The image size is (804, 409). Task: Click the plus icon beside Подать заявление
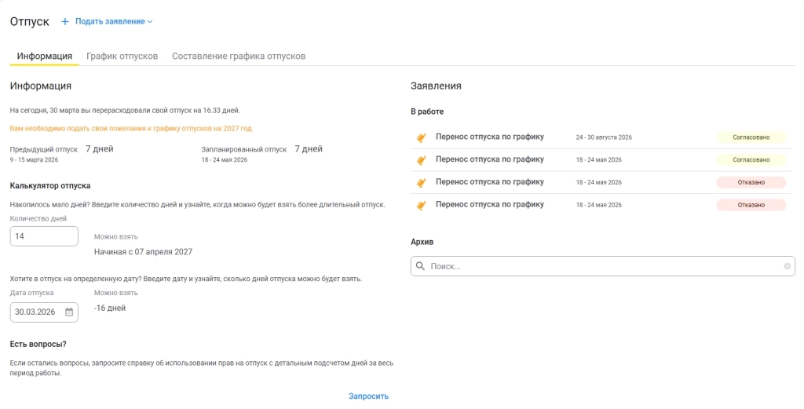click(x=65, y=21)
